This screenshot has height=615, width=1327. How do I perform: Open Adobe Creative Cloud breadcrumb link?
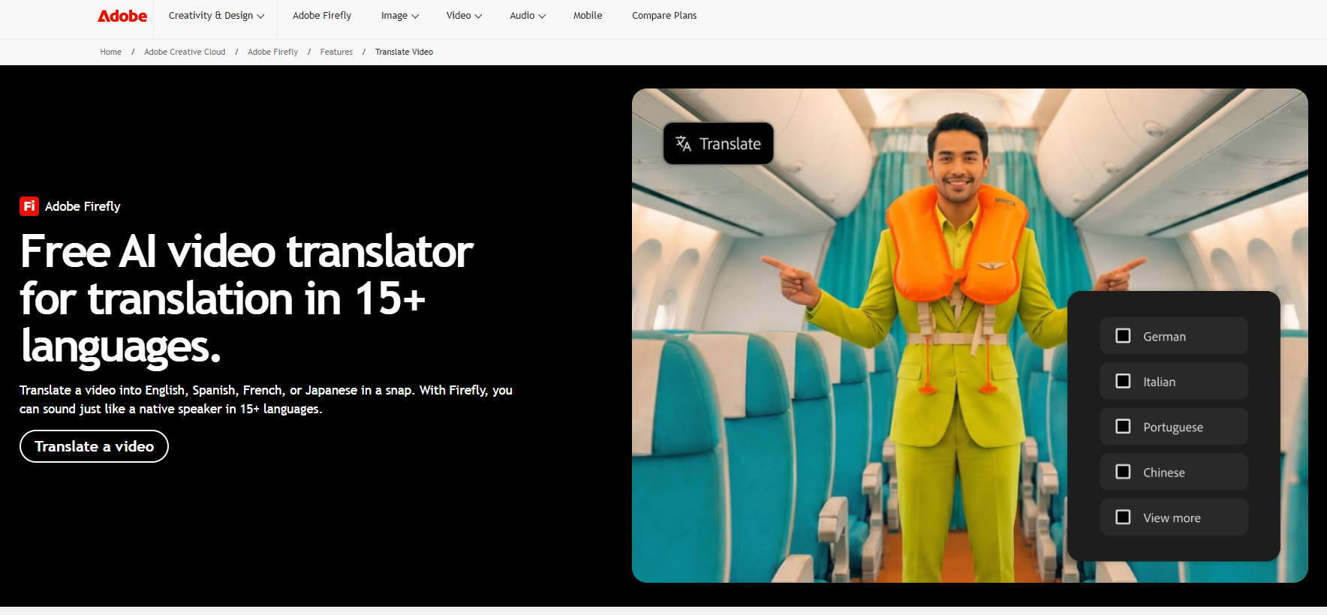[185, 52]
